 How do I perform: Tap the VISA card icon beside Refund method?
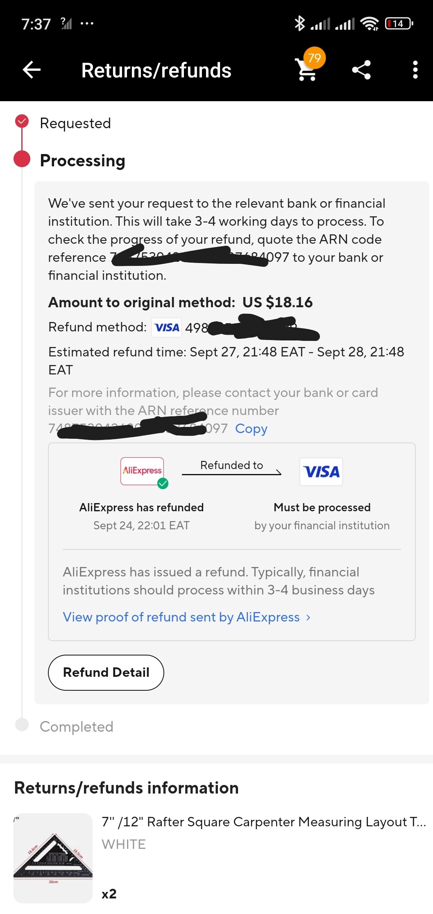[167, 327]
